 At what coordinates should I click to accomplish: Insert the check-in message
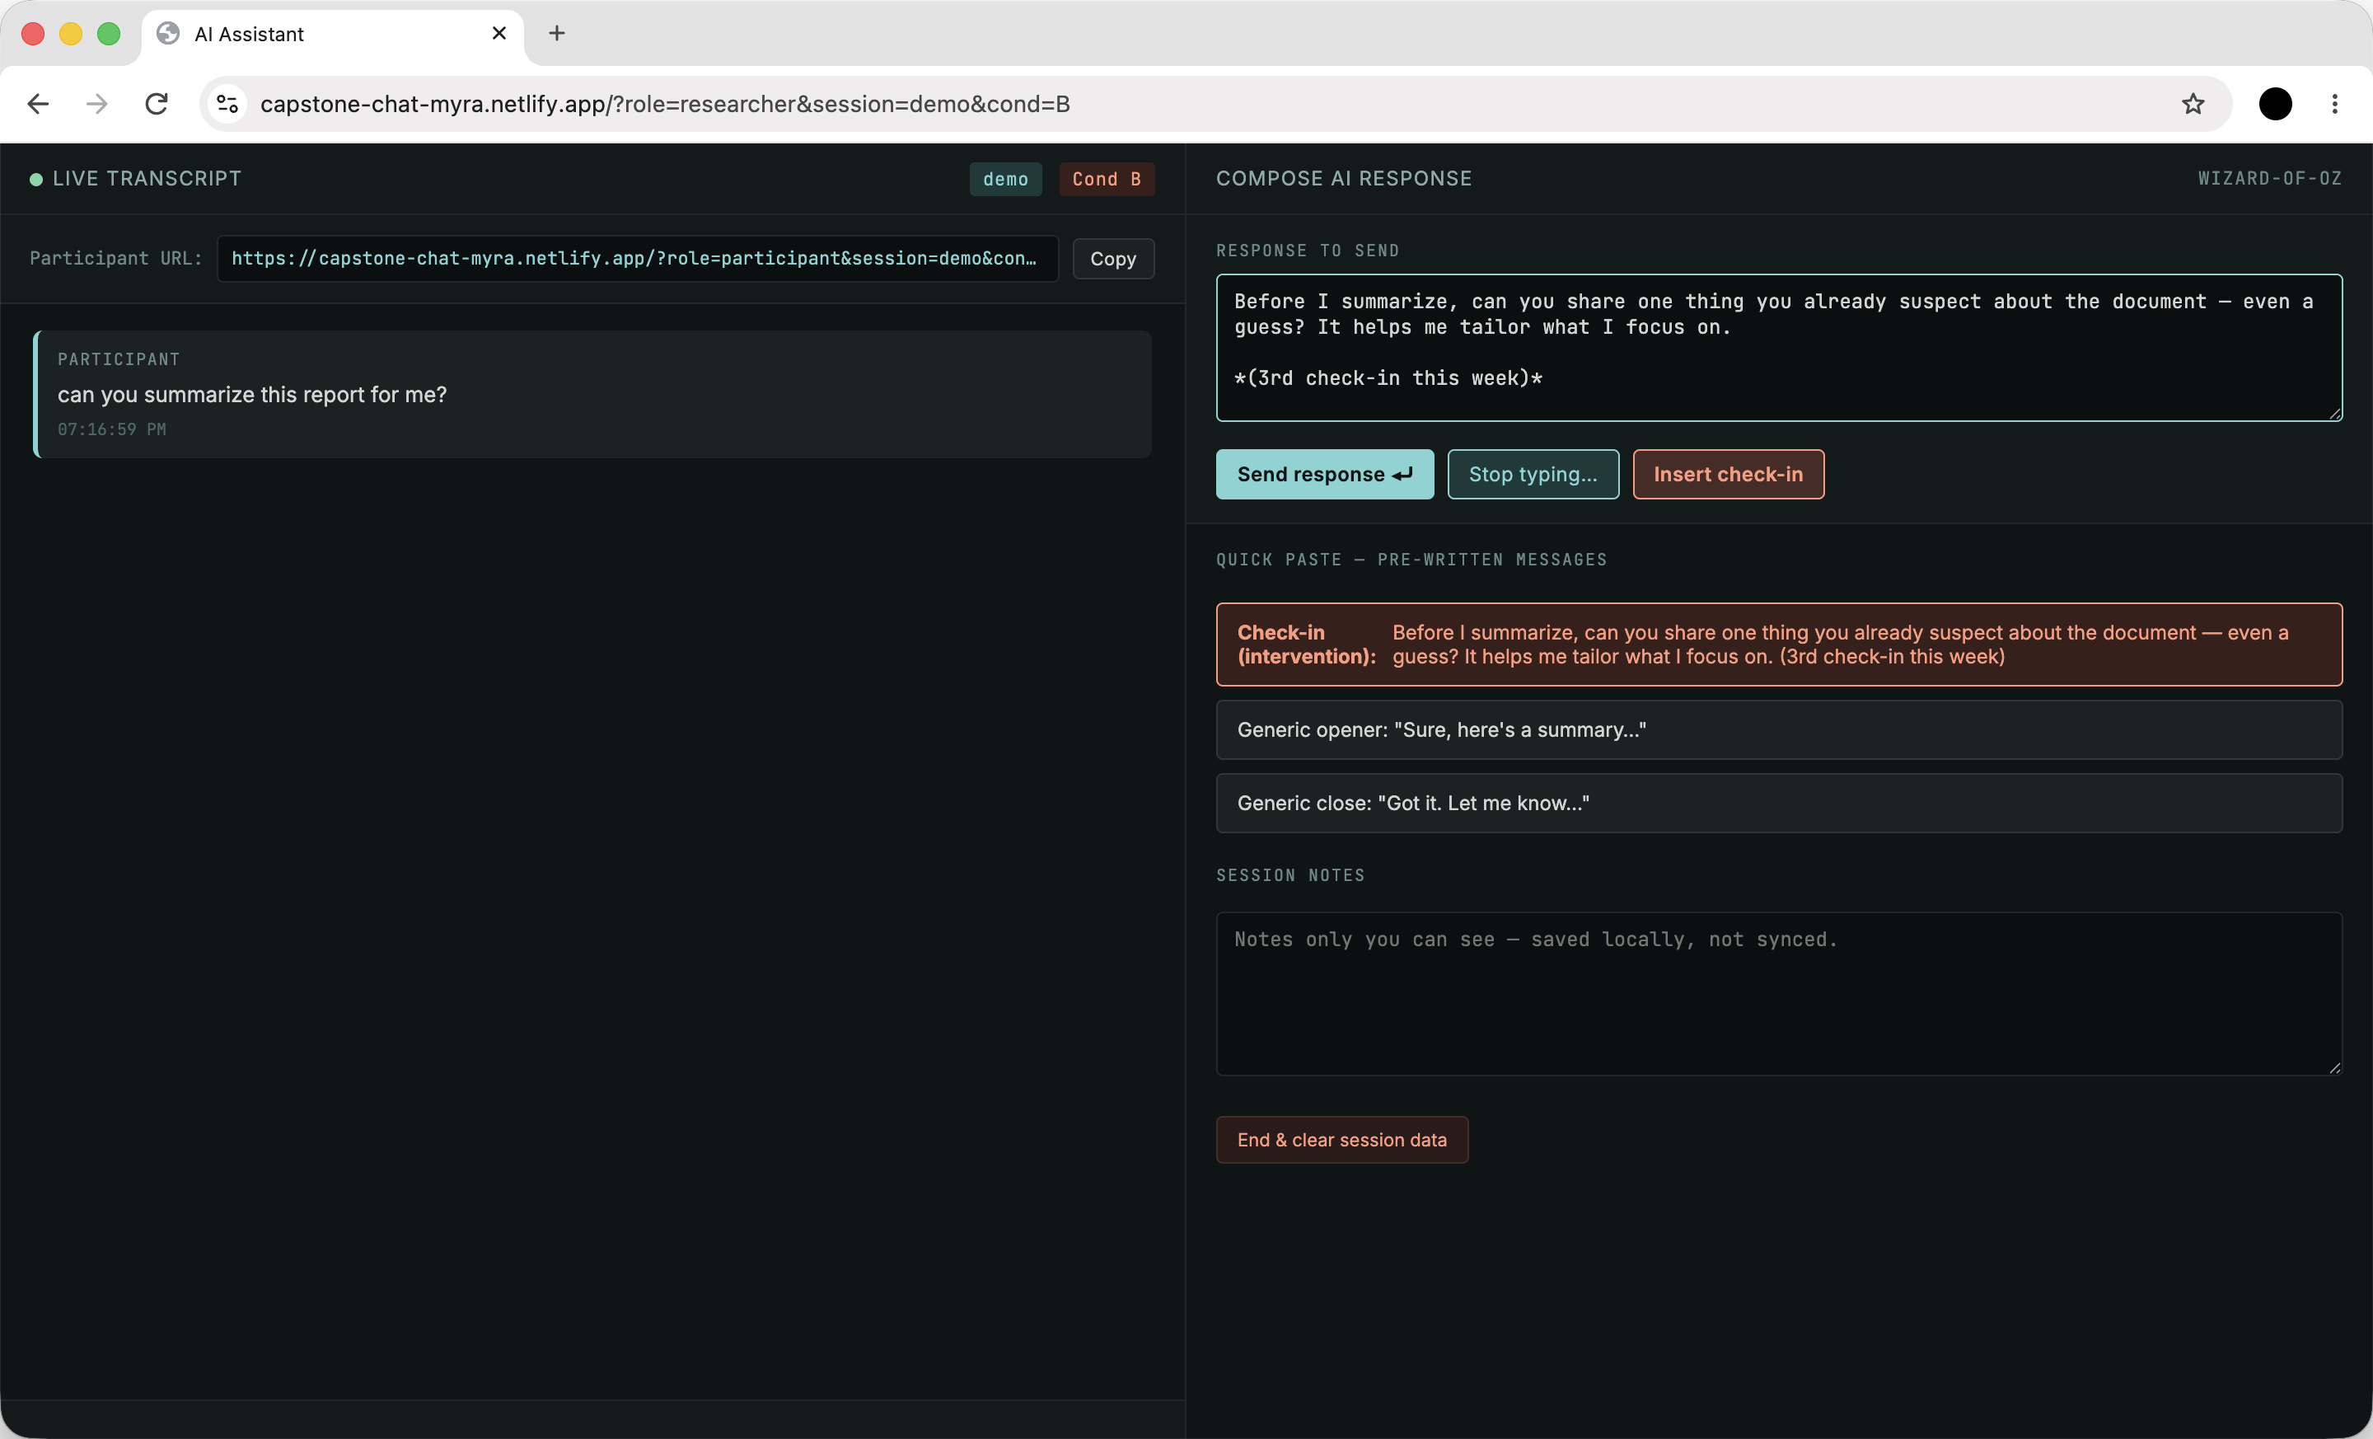(1728, 475)
